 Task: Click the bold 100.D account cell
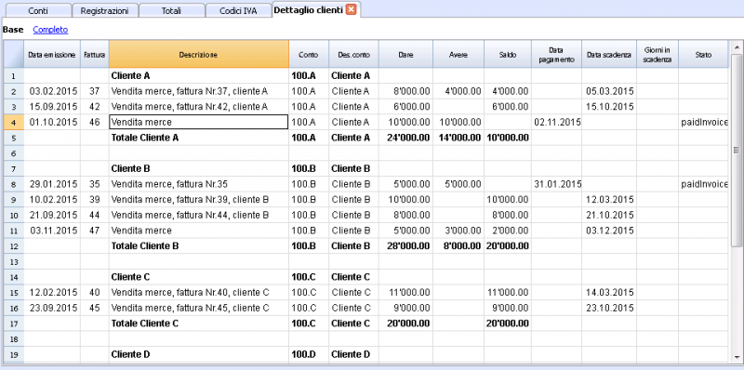pos(309,354)
